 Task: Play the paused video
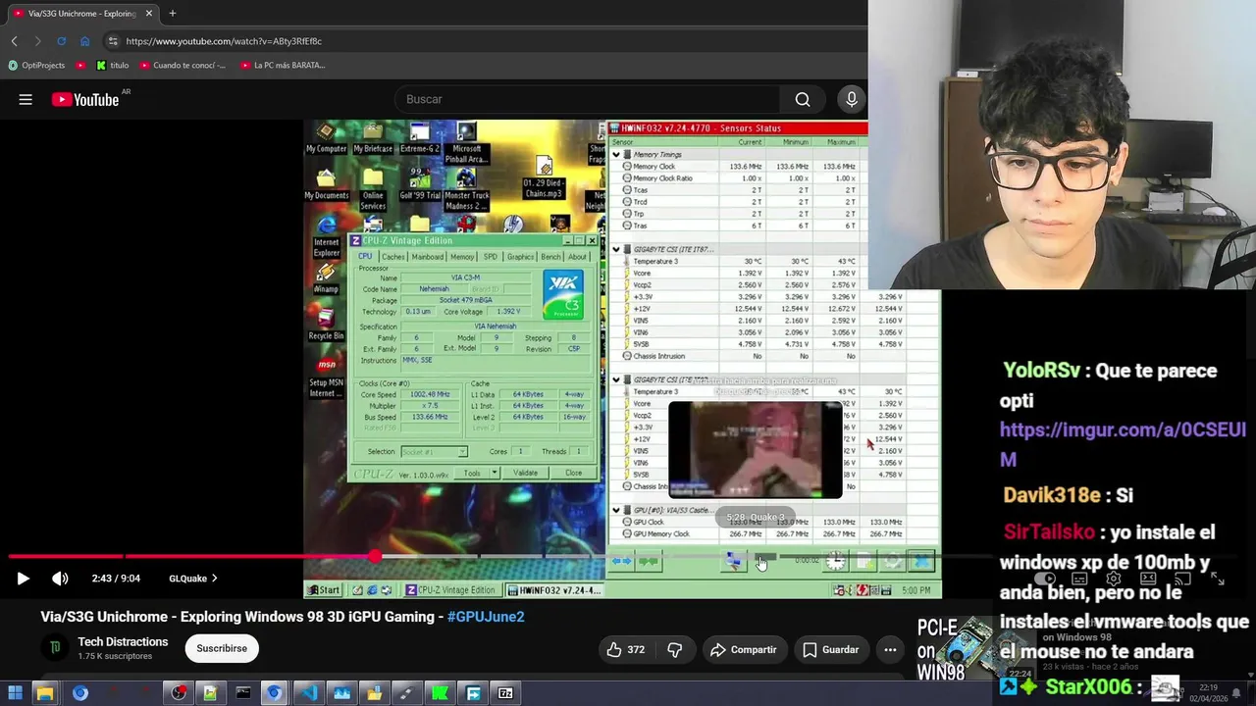23,579
